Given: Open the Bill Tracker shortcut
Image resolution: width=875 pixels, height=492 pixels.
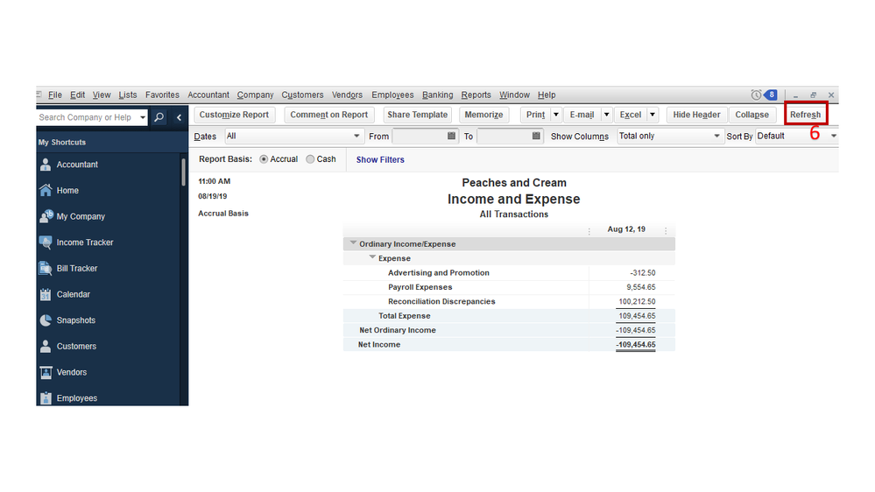Looking at the screenshot, I should [77, 268].
